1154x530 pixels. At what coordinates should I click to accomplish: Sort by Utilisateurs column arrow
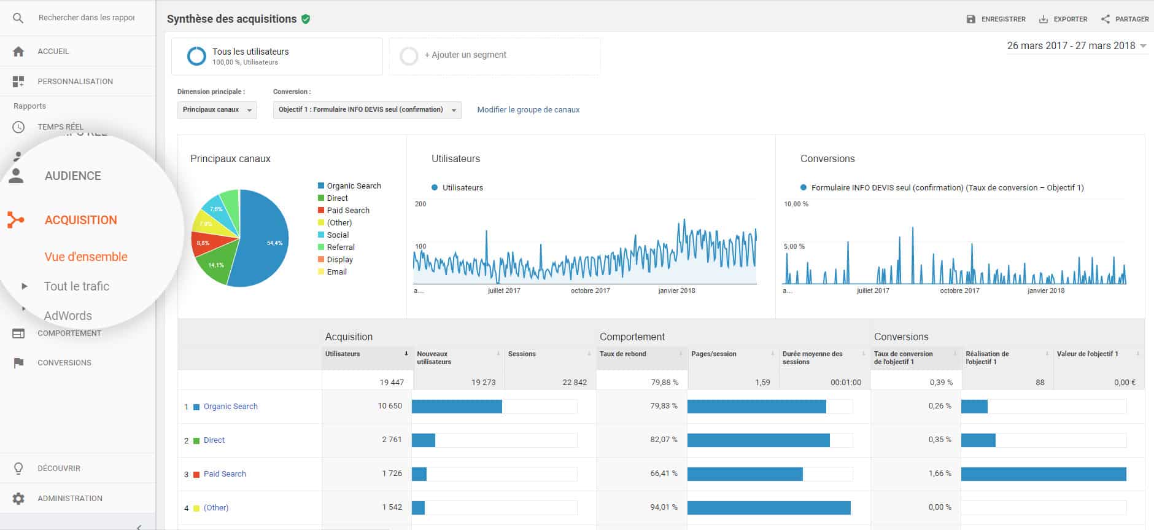[x=406, y=354]
